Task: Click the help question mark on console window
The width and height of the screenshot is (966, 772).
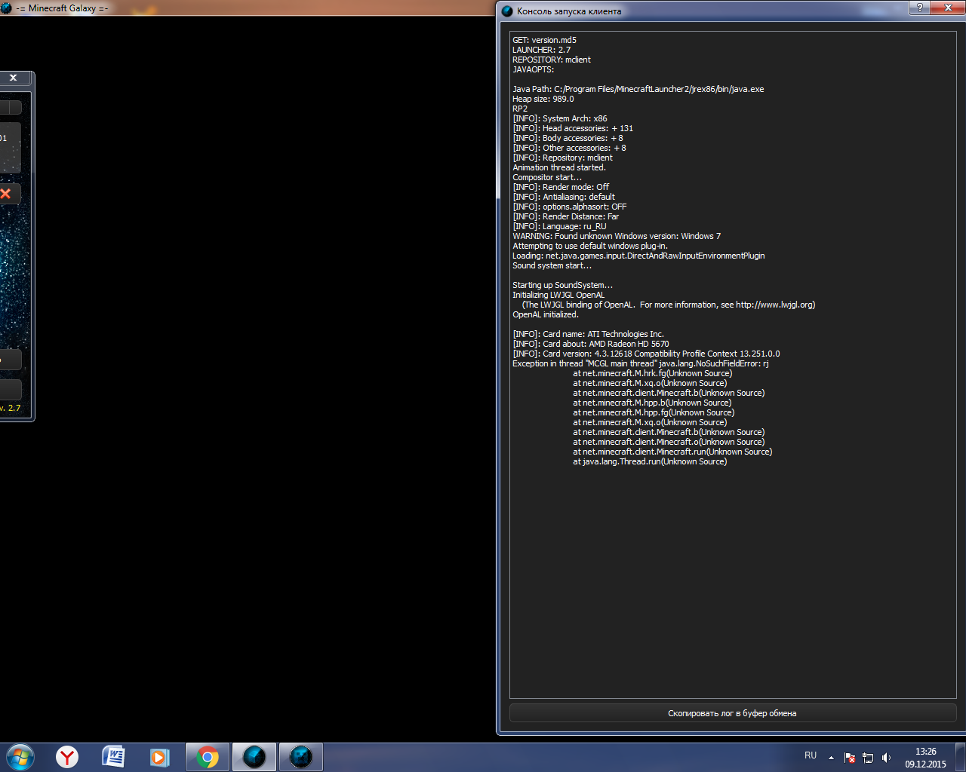Action: [x=919, y=8]
